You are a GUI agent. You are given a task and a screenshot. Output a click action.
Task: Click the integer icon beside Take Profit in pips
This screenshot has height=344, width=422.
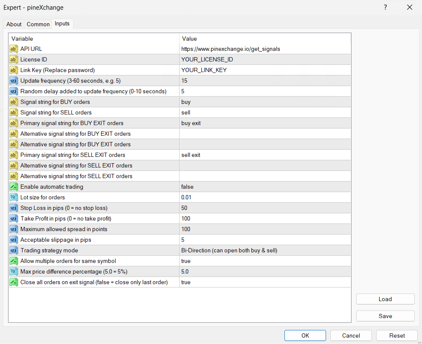click(14, 219)
